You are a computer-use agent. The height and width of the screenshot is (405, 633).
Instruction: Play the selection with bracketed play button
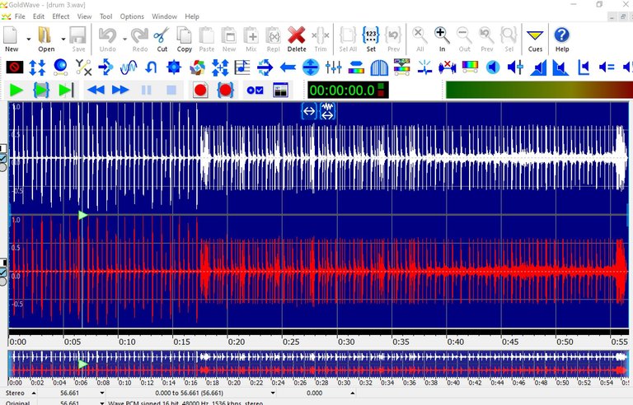click(x=41, y=90)
